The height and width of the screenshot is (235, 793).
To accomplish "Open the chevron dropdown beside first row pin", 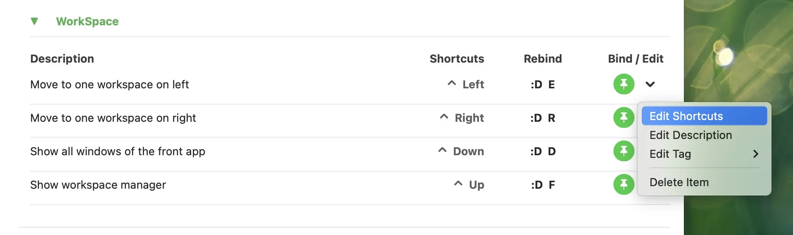I will point(650,84).
